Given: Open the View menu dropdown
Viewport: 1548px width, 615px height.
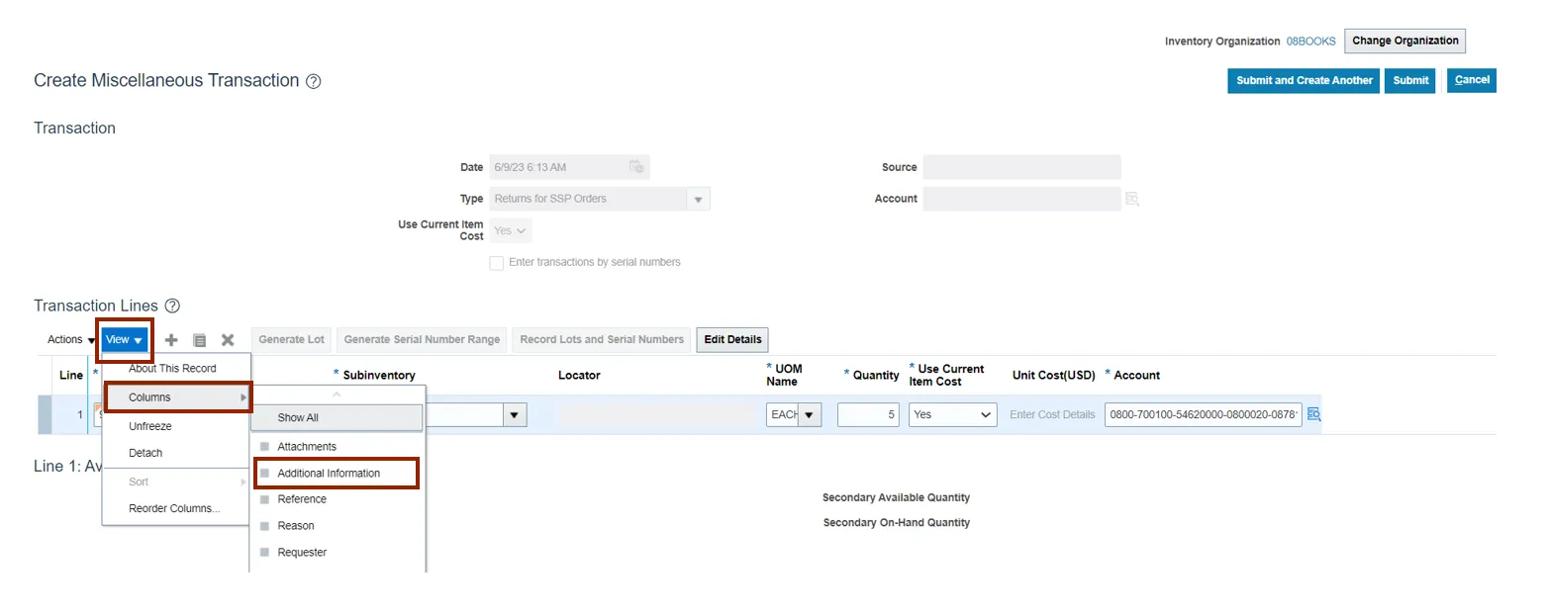Looking at the screenshot, I should 124,339.
